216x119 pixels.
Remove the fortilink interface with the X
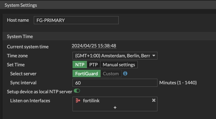tap(154, 100)
